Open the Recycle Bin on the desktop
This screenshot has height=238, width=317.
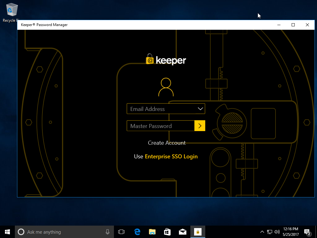pyautogui.click(x=12, y=12)
